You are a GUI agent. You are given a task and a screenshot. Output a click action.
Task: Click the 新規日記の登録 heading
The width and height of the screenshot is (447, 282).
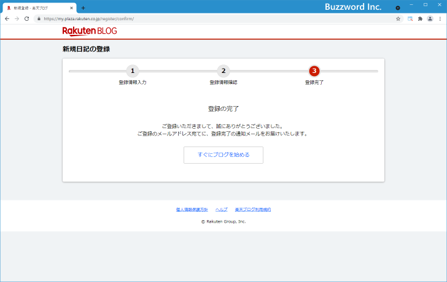point(86,49)
